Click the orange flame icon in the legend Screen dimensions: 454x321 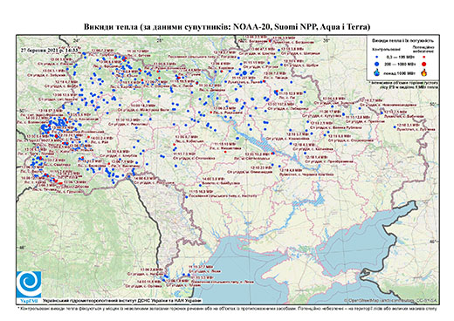click(x=423, y=72)
